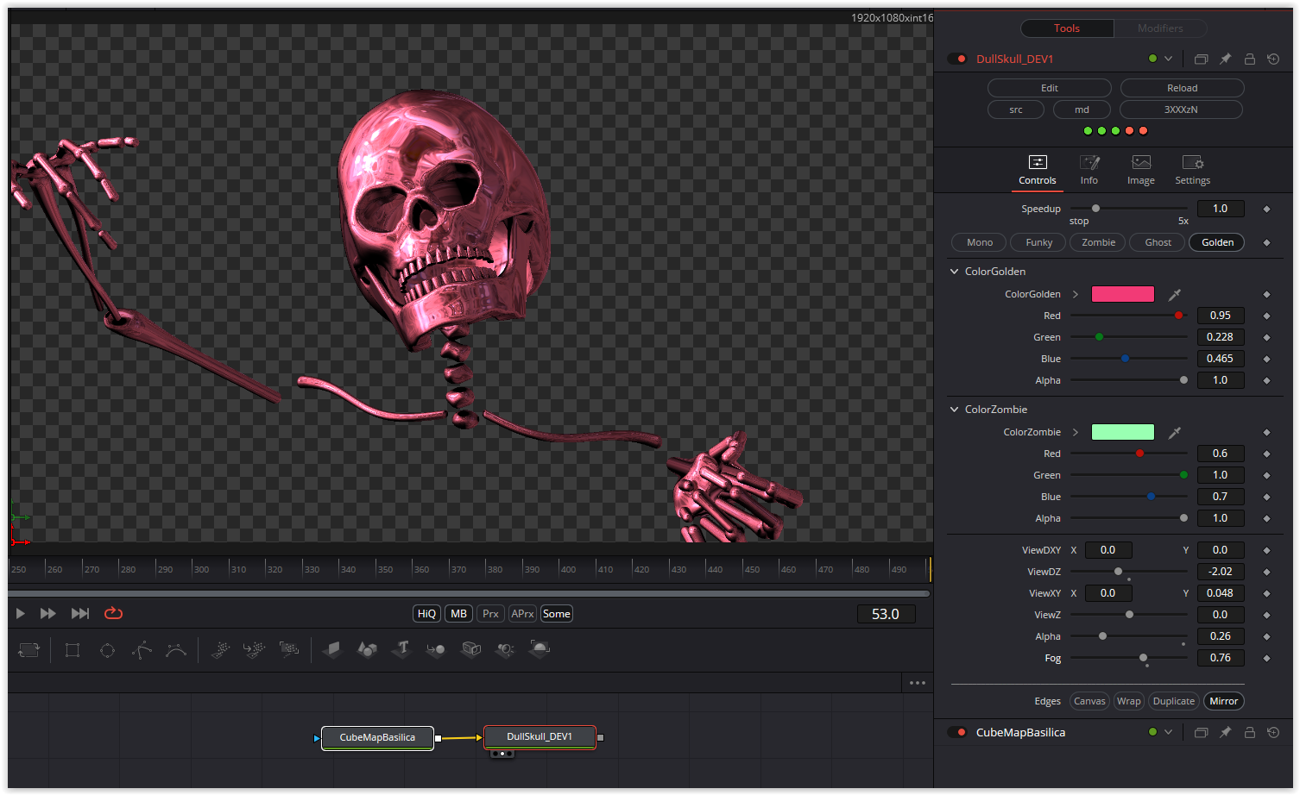Viewport: 1300px width, 795px height.
Task: Open the Some render selection dropdown
Action: pyautogui.click(x=556, y=614)
